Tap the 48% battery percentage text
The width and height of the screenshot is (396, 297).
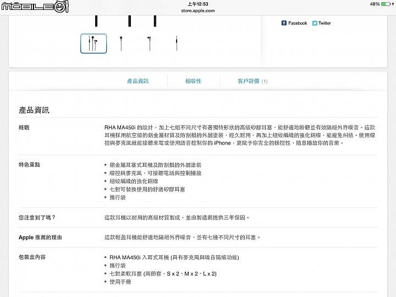(375, 4)
